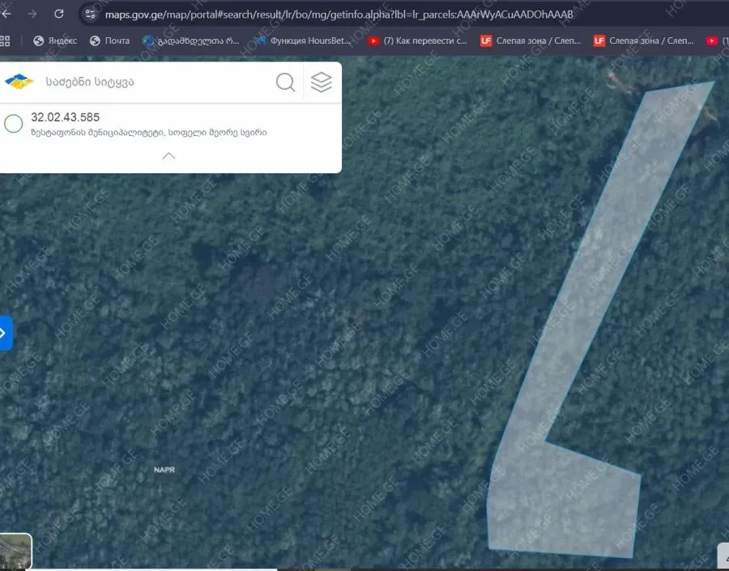This screenshot has width=729, height=571.
Task: Switch basemap using bottom-left thumbnail
Action: 15,552
